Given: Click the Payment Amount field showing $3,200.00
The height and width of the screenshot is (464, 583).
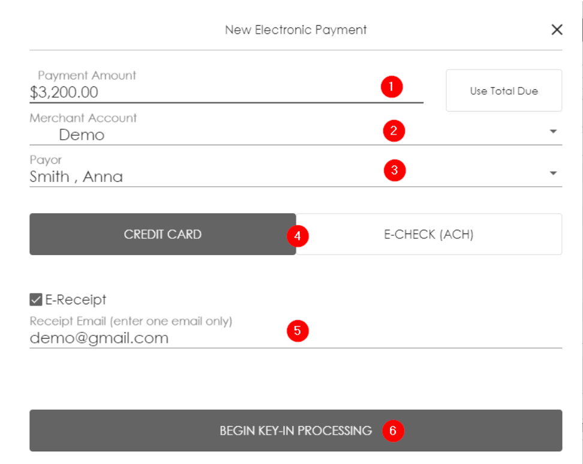Looking at the screenshot, I should coord(180,92).
